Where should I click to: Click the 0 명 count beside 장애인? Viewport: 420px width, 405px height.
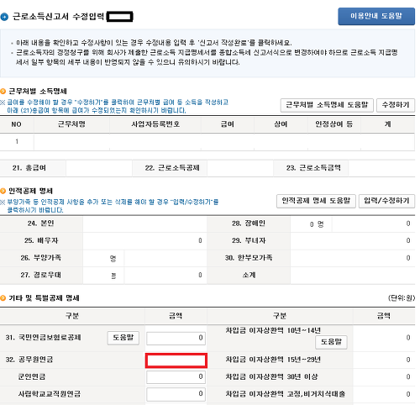[317, 224]
